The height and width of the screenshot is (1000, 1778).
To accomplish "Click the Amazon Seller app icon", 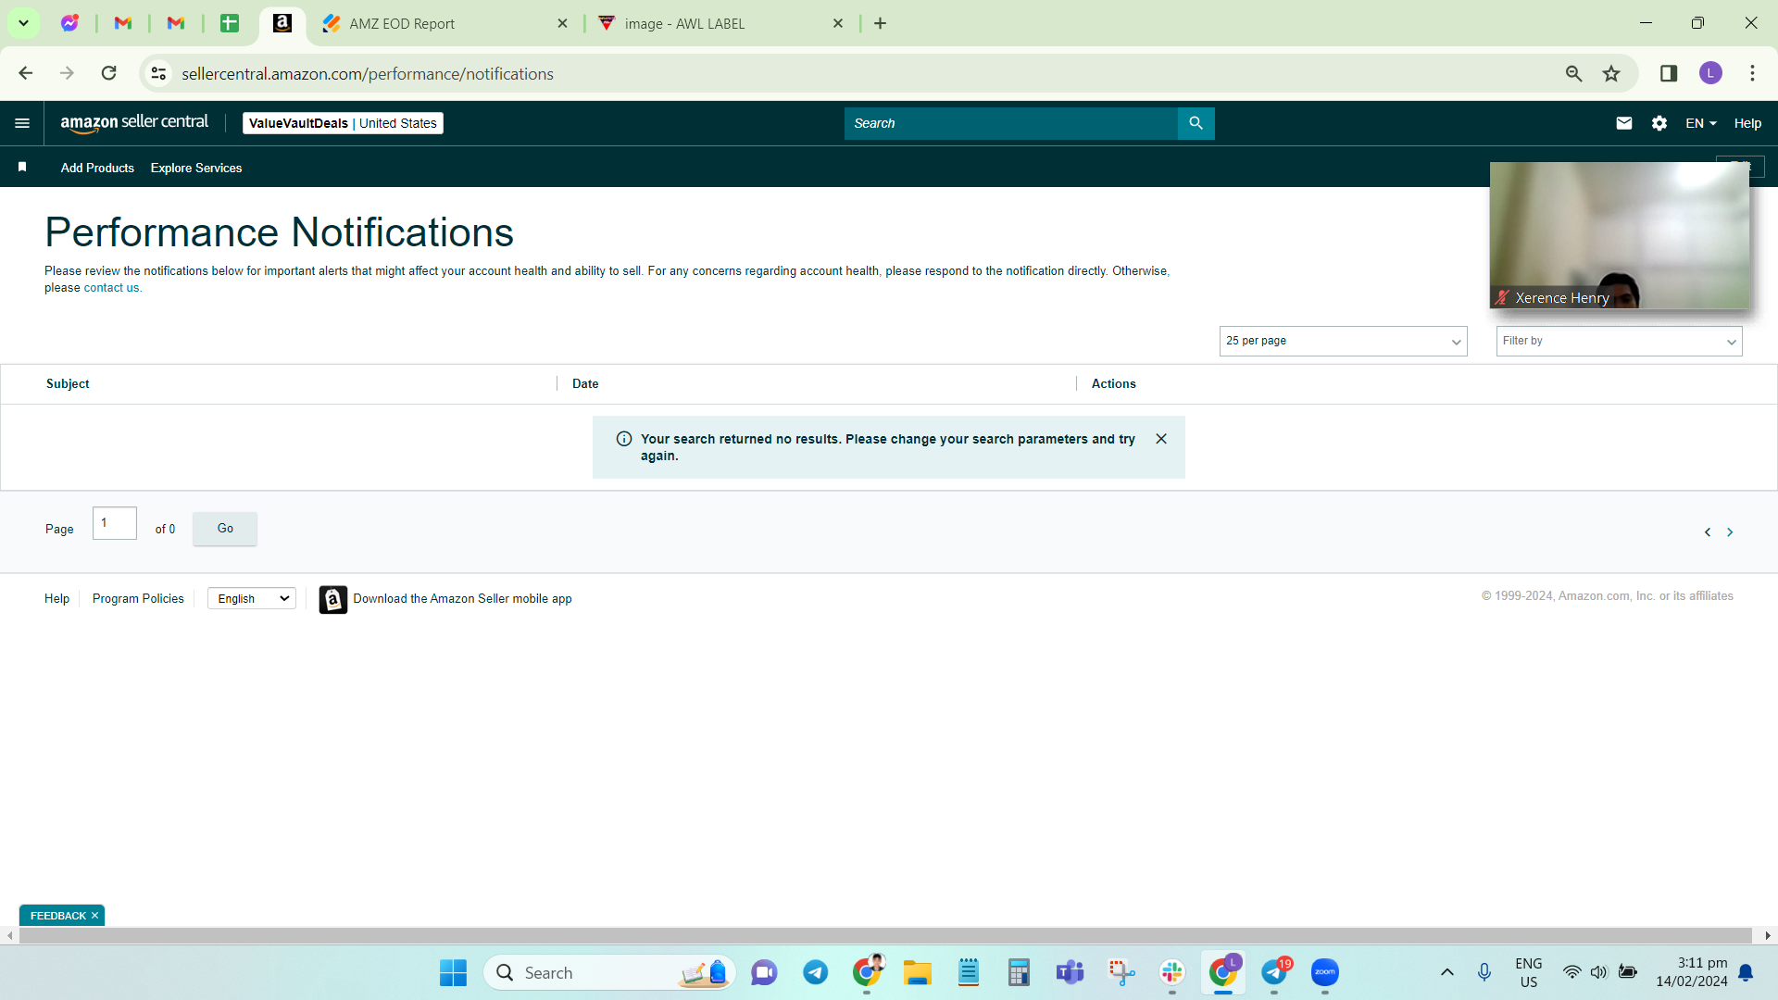I will 333,599.
